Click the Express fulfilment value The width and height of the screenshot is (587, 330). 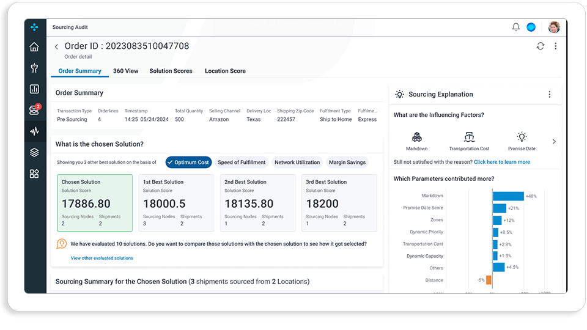point(367,119)
